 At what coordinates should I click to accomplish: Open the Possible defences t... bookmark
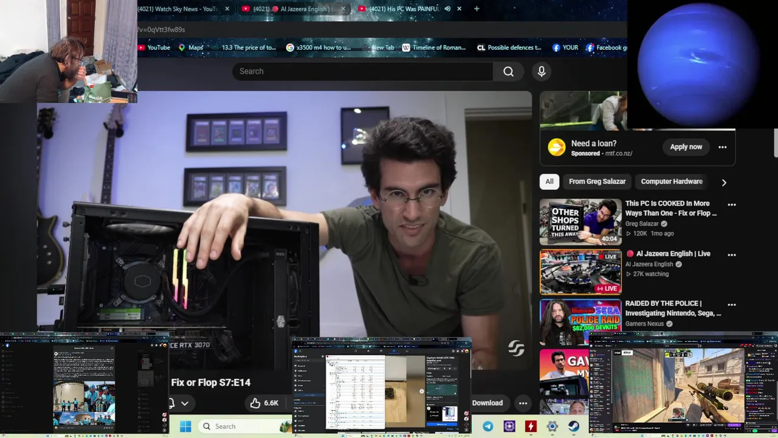[509, 47]
